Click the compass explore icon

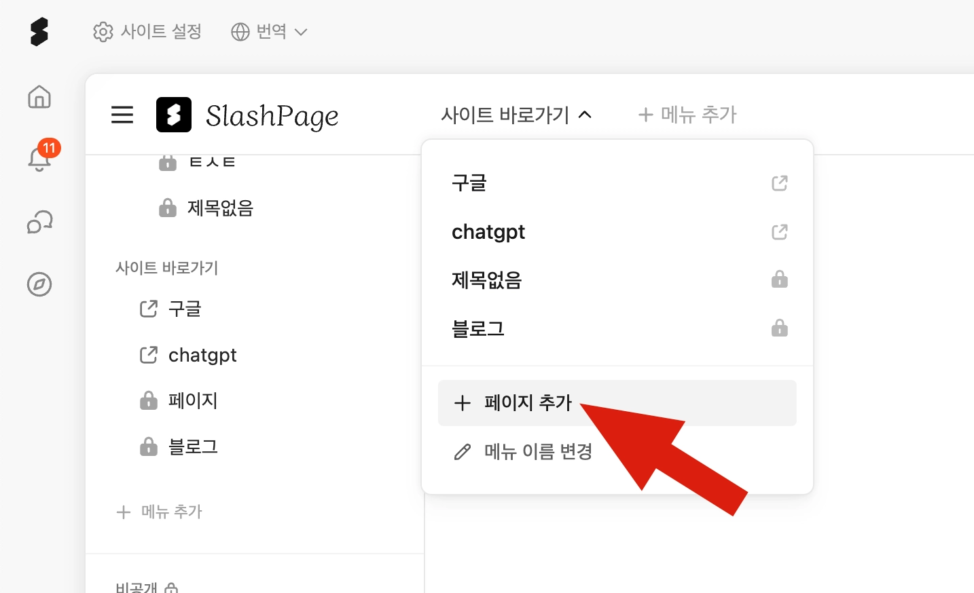[39, 284]
